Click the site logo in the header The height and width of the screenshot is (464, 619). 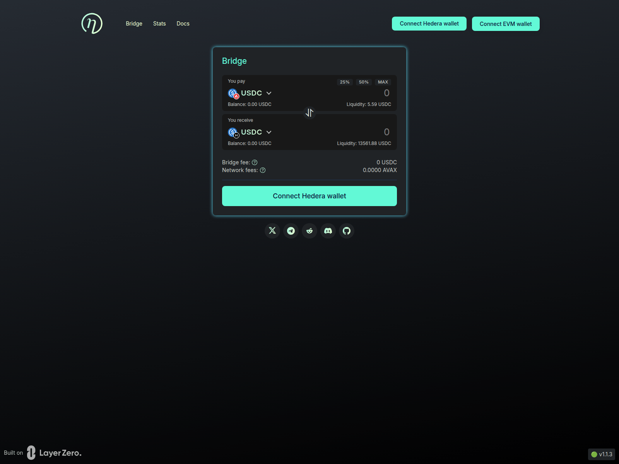[92, 24]
